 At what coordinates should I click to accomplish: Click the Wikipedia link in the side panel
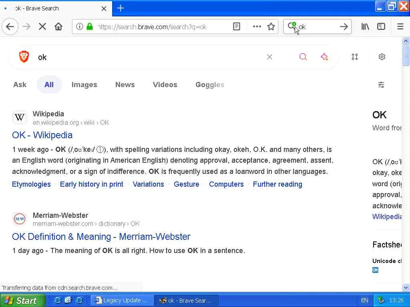coord(387,217)
